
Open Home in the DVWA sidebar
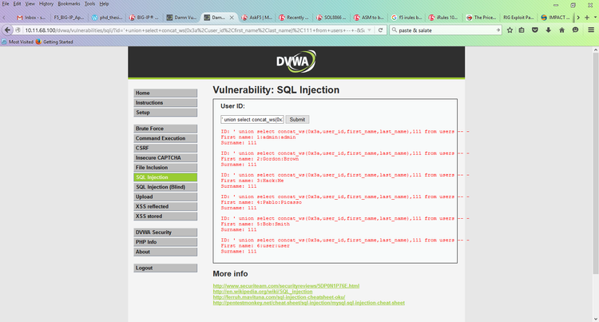point(165,93)
